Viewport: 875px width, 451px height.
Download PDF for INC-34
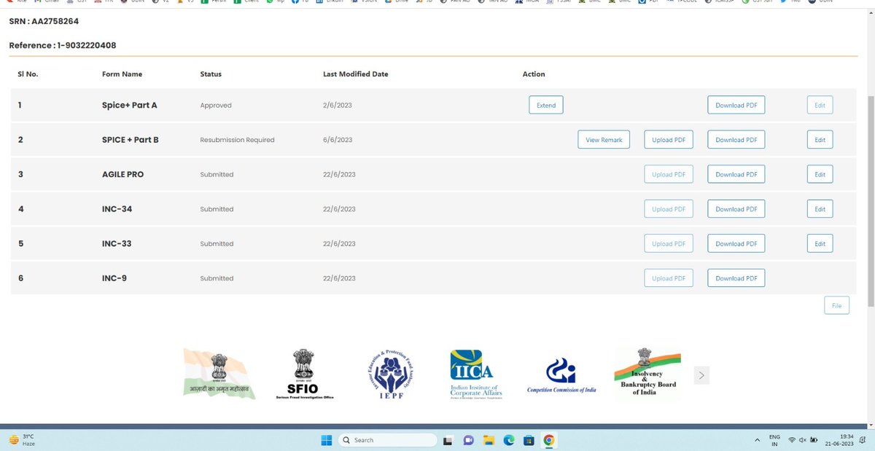point(736,209)
